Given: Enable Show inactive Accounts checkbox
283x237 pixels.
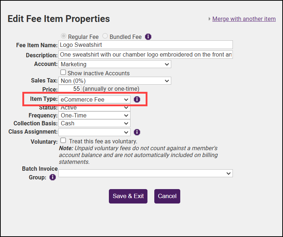Looking at the screenshot, I should (63, 72).
